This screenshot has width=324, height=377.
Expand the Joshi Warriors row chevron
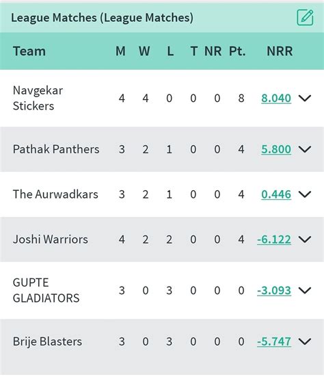click(305, 239)
